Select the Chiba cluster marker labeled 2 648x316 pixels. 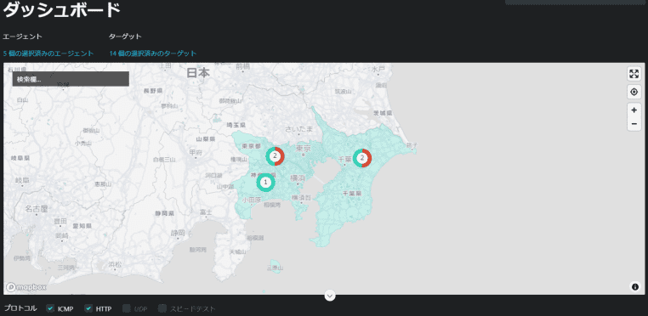[362, 158]
